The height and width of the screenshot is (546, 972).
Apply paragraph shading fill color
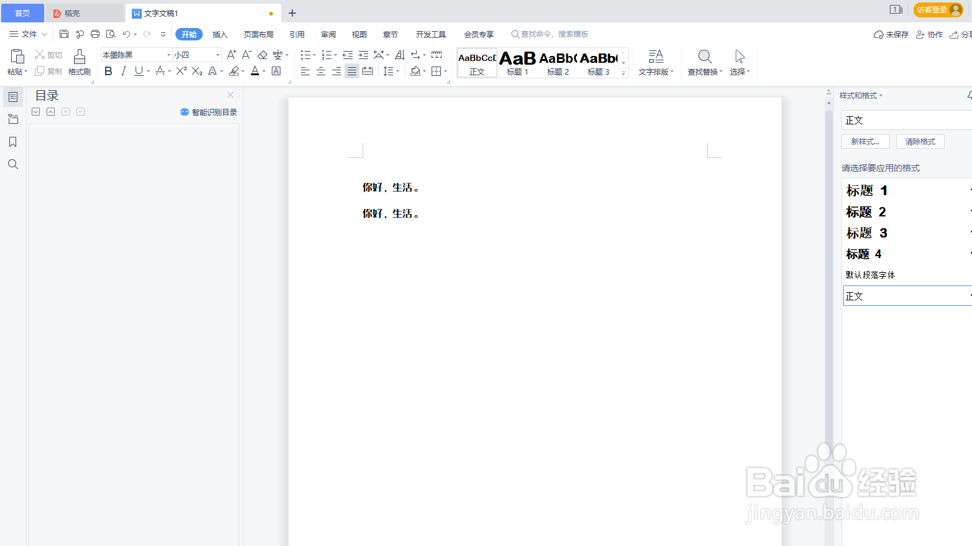pyautogui.click(x=415, y=72)
